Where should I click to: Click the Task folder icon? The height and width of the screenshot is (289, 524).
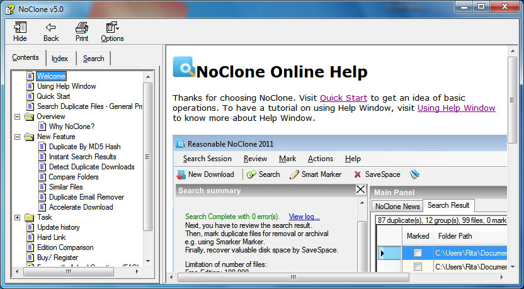click(30, 217)
